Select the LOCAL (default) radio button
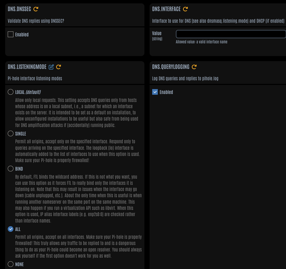This screenshot has width=286, height=269. coord(11,92)
